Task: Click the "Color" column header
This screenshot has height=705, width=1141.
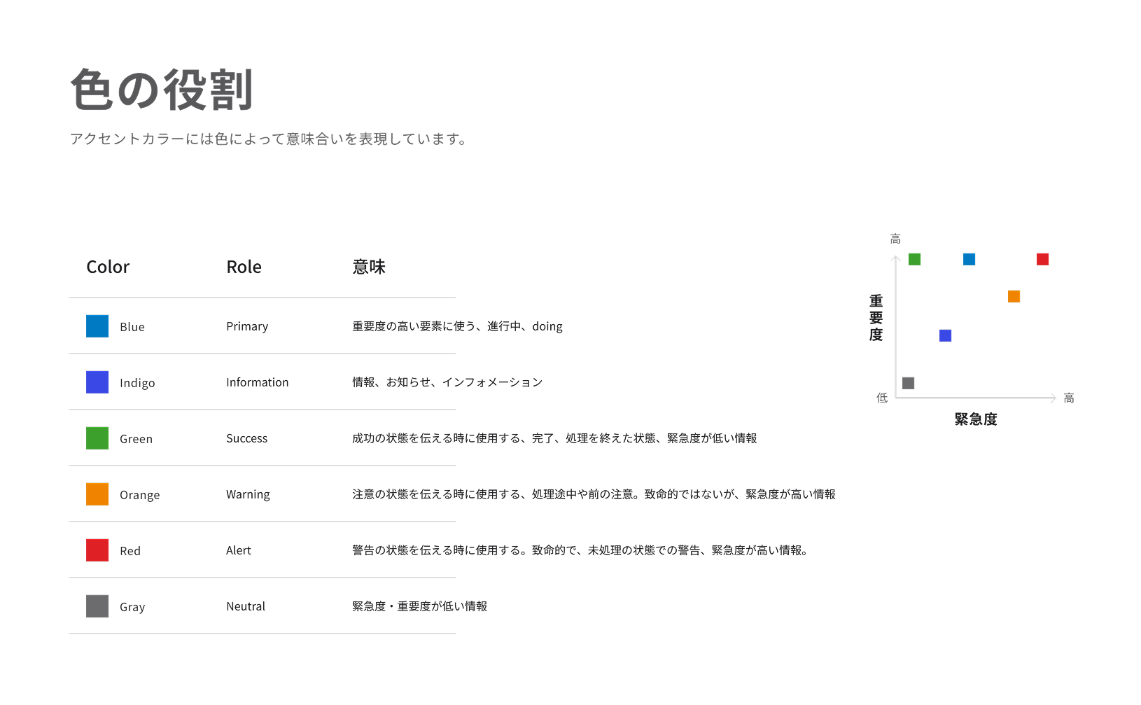Action: (x=108, y=267)
